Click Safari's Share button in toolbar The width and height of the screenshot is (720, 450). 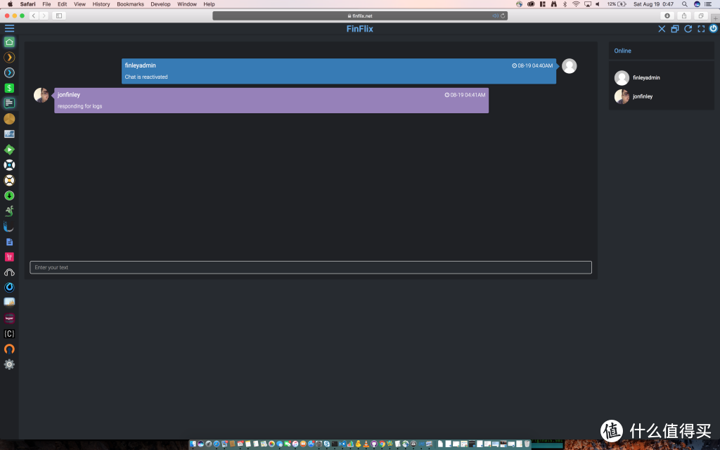[x=683, y=15]
